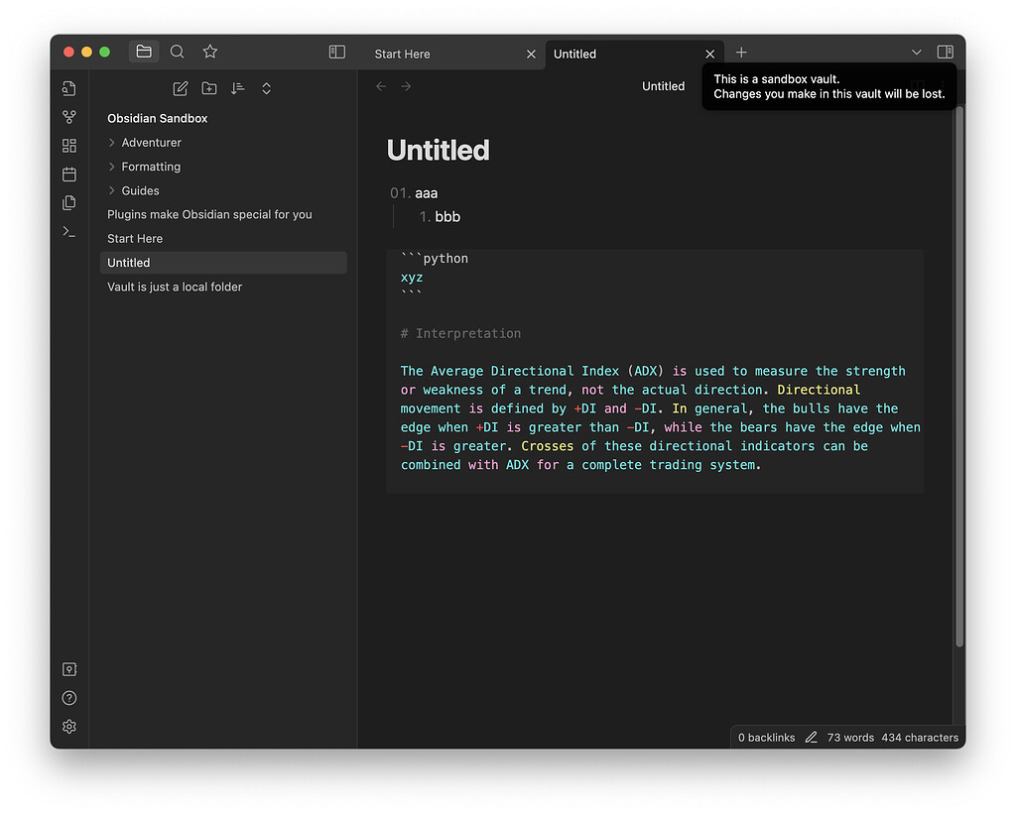The height and width of the screenshot is (815, 1016).
Task: Create a new note icon
Action: (x=181, y=88)
